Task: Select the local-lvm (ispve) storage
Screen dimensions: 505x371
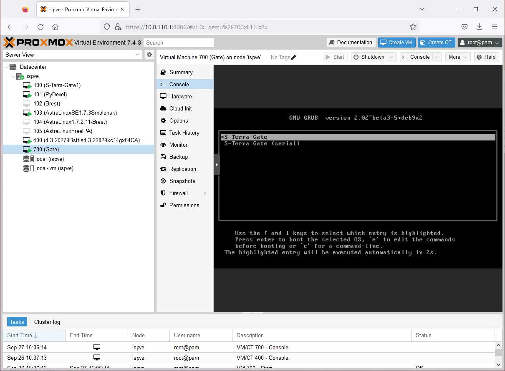Action: (54, 168)
